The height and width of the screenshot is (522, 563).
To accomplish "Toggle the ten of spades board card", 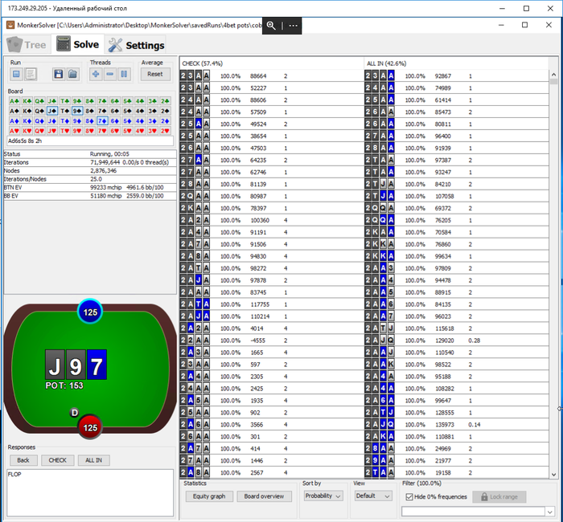I will tap(64, 111).
